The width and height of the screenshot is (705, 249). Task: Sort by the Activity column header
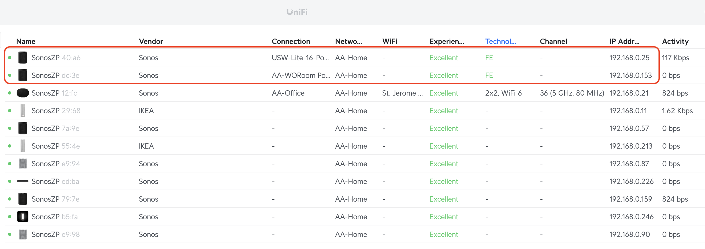coord(675,41)
